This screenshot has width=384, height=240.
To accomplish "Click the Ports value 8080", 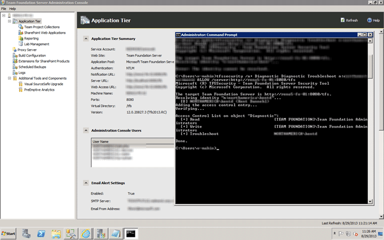I will [x=130, y=100].
